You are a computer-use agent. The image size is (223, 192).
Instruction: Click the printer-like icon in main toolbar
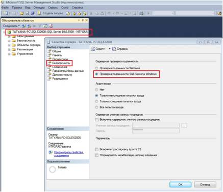pos(141,13)
